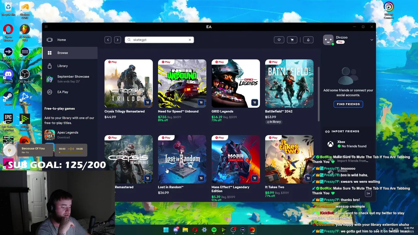Open Recycle Bin on the desktop
Image resolution: width=418 pixels, height=235 pixels.
click(x=8, y=9)
